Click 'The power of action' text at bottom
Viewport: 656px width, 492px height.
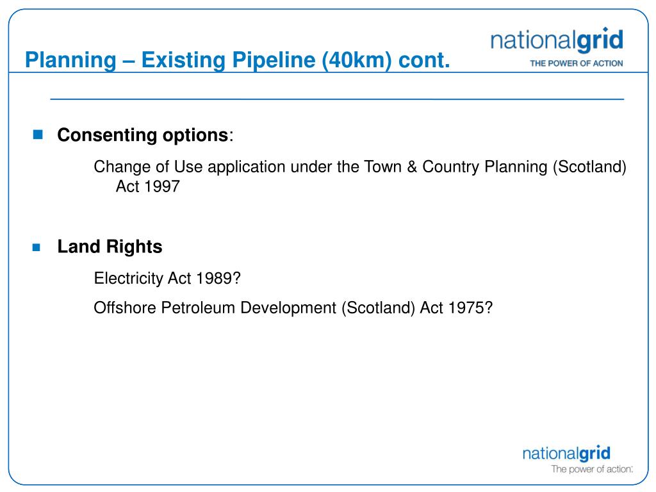[x=591, y=469]
